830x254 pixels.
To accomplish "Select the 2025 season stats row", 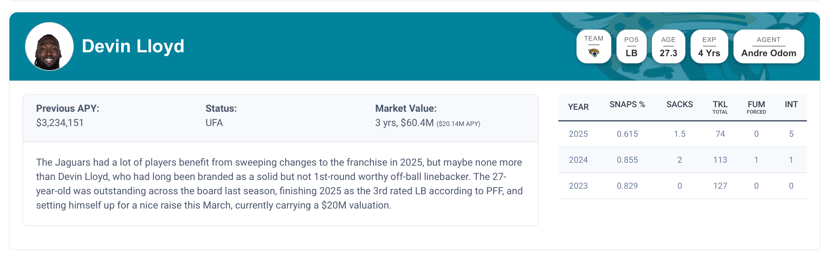I will click(x=682, y=134).
